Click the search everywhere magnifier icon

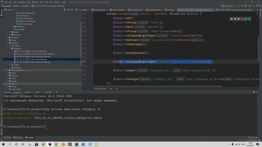260,6
